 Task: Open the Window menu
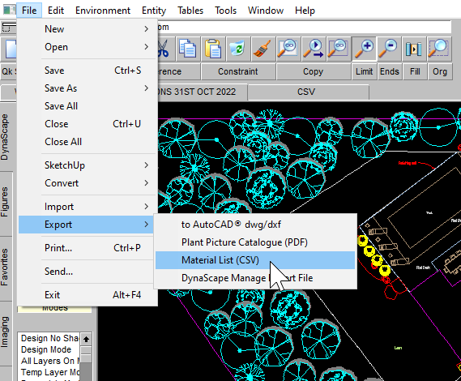tap(266, 11)
